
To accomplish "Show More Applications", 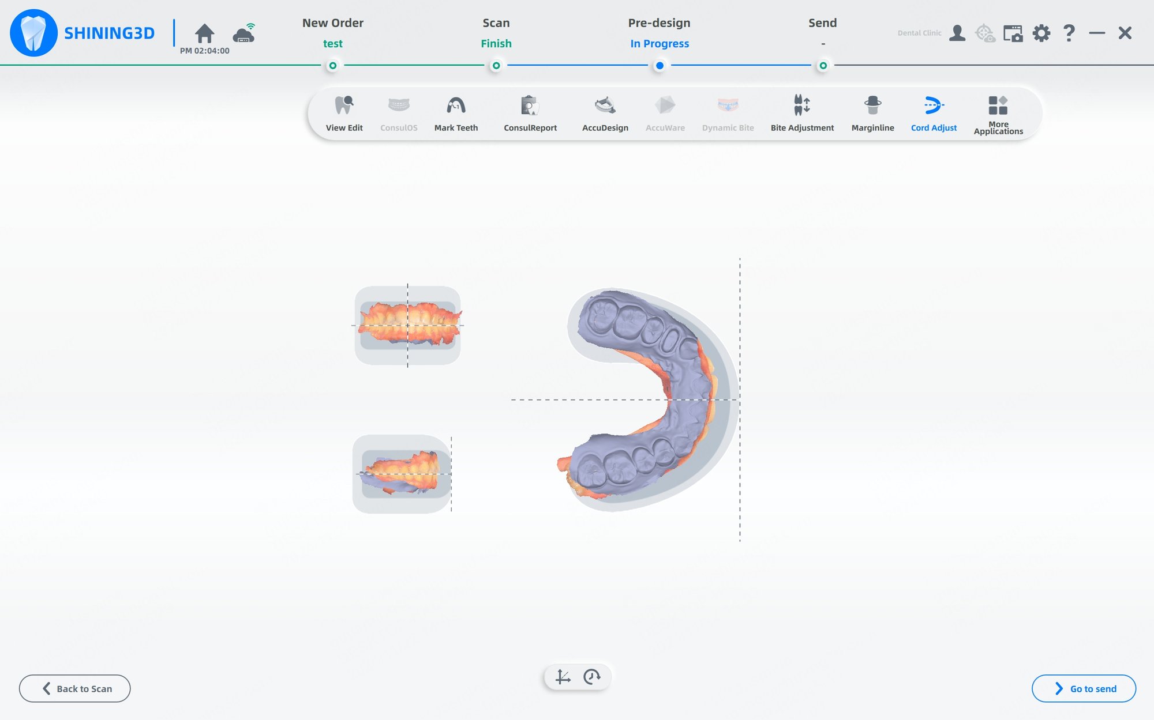I will click(998, 112).
